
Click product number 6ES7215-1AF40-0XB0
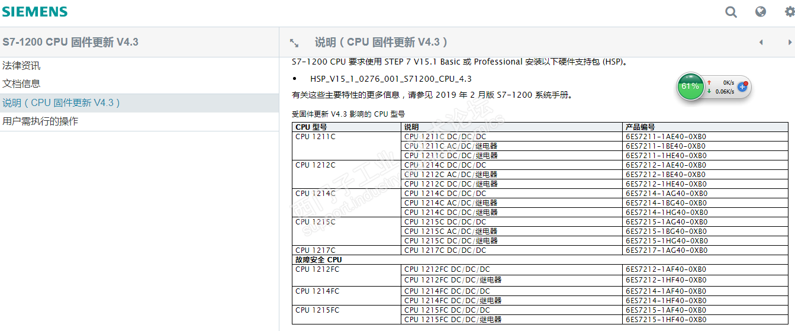tap(666, 310)
